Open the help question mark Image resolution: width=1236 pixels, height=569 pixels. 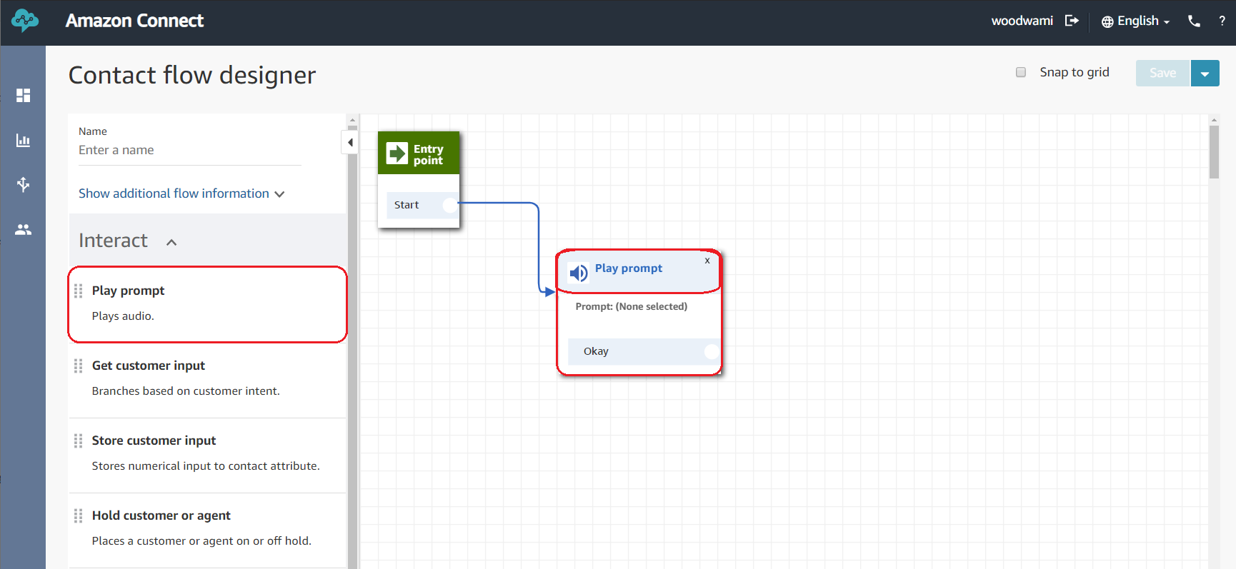(x=1222, y=21)
